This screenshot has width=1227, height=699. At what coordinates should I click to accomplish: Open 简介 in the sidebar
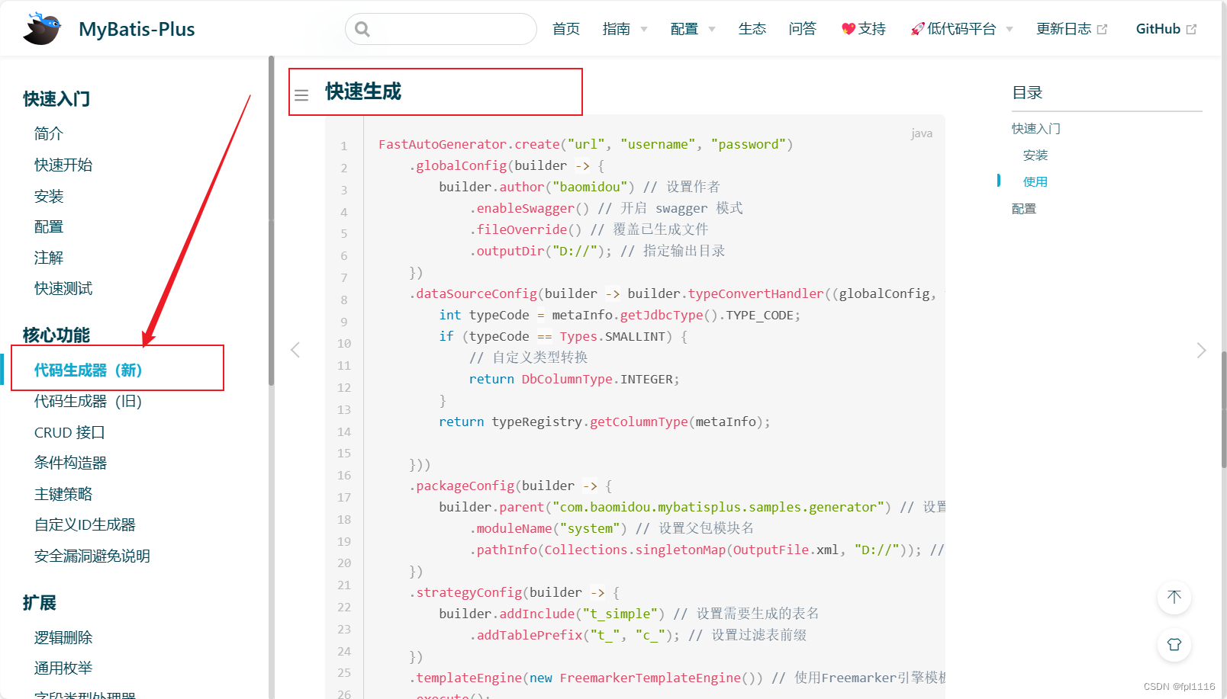(x=49, y=133)
